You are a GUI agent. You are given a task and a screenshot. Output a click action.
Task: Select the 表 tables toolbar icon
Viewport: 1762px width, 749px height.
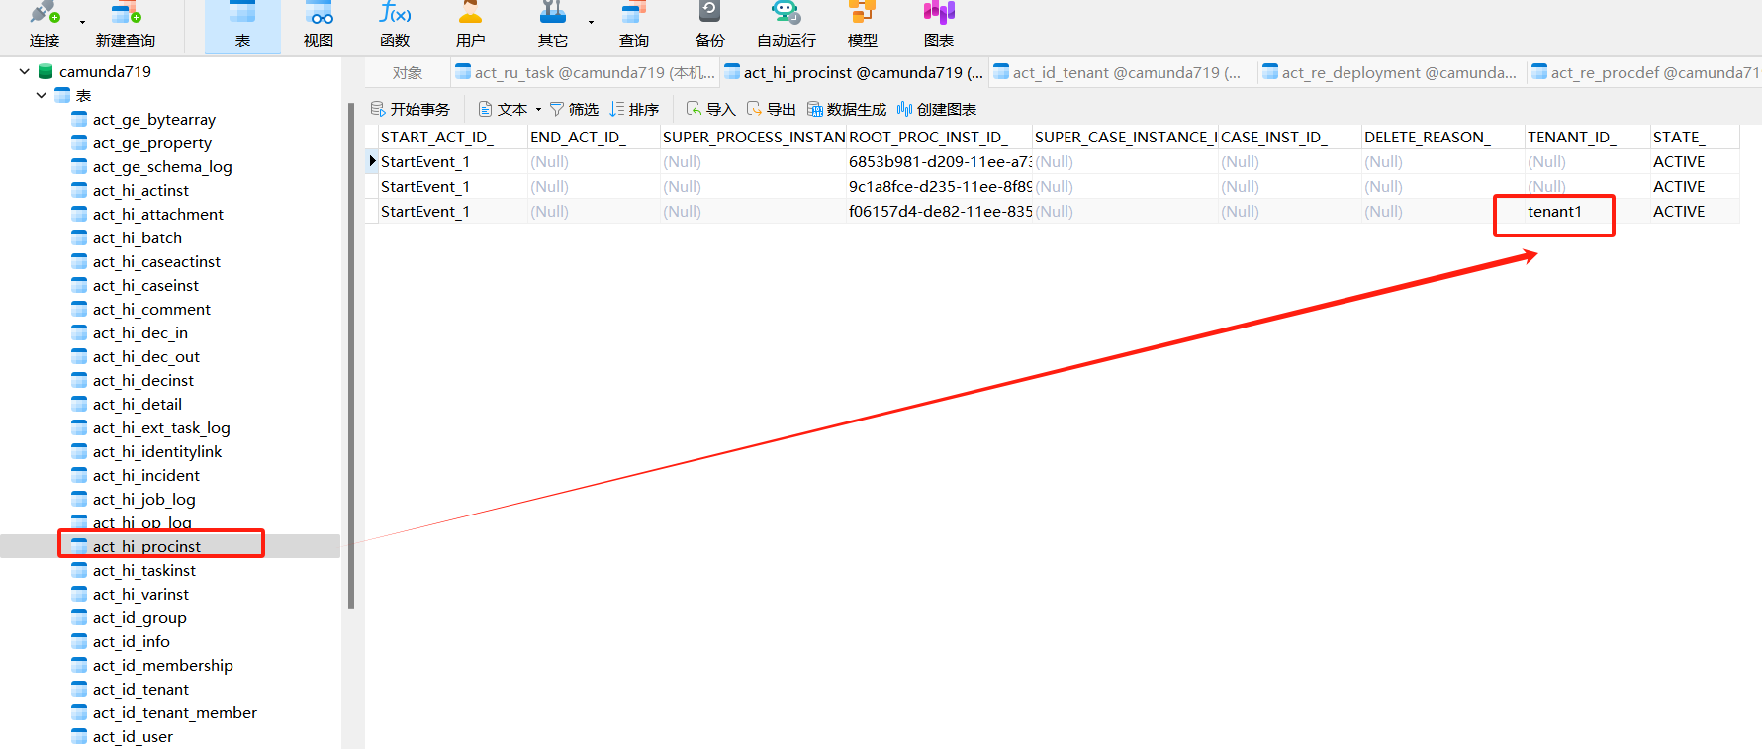[x=242, y=26]
